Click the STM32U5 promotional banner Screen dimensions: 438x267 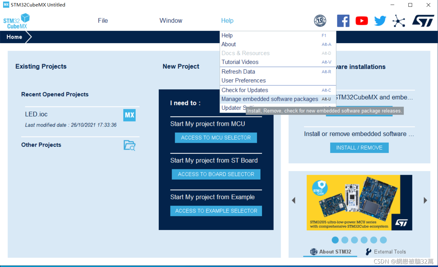tap(359, 203)
